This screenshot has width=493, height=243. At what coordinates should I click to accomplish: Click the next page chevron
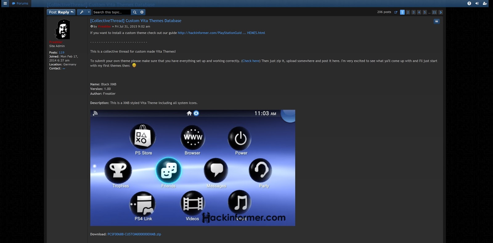(441, 12)
